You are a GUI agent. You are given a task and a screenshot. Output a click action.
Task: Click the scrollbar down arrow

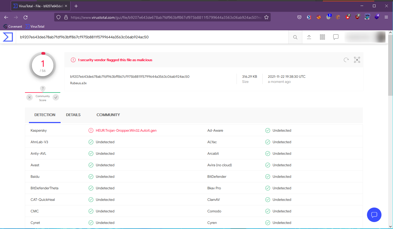(x=390, y=226)
